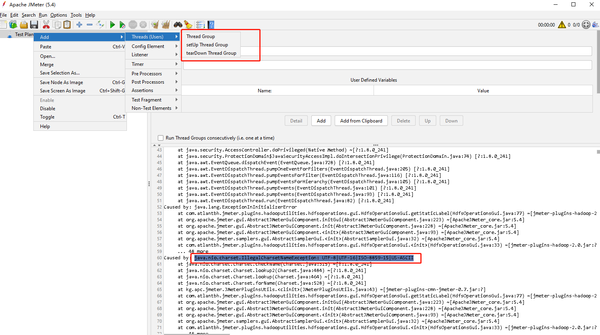The height and width of the screenshot is (335, 600).
Task: Choose Save Selection As... entry
Action: click(x=80, y=73)
